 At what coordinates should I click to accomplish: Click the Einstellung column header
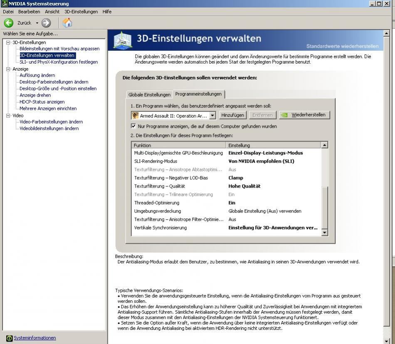274,145
